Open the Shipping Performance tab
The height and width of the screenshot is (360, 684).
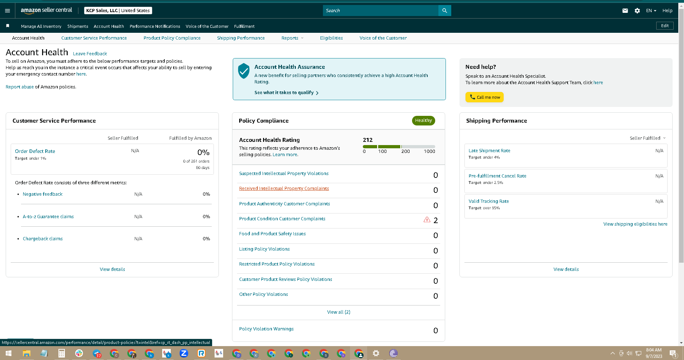(241, 38)
